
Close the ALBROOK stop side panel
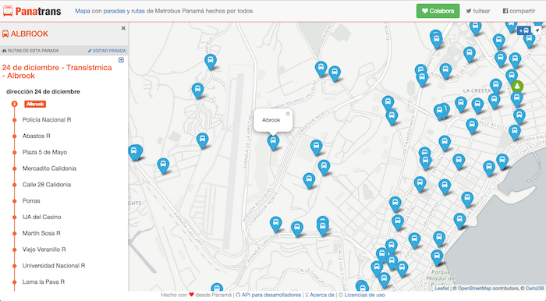(123, 28)
